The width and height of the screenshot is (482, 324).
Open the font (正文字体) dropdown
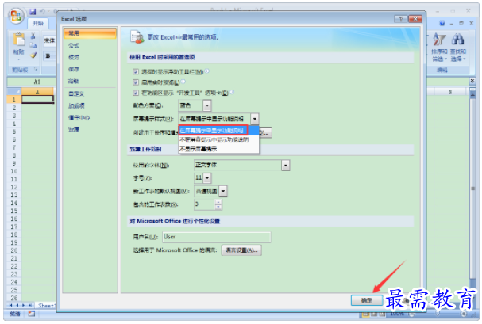[x=286, y=166]
